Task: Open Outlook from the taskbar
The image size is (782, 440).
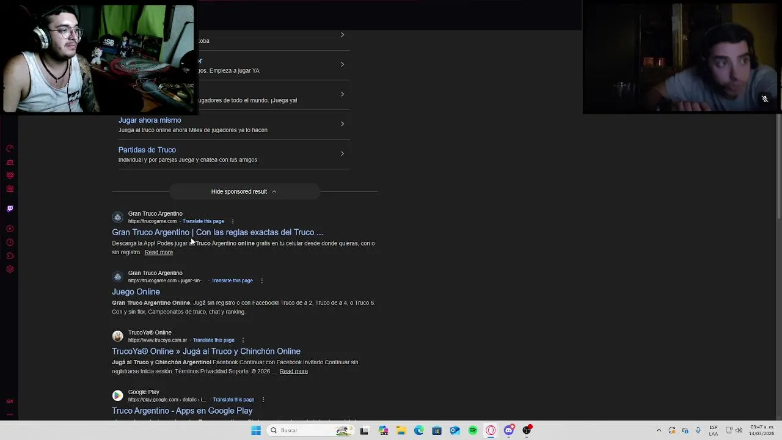Action: click(x=455, y=430)
